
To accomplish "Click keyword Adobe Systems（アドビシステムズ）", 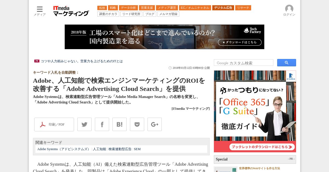I will tap(64, 149).
